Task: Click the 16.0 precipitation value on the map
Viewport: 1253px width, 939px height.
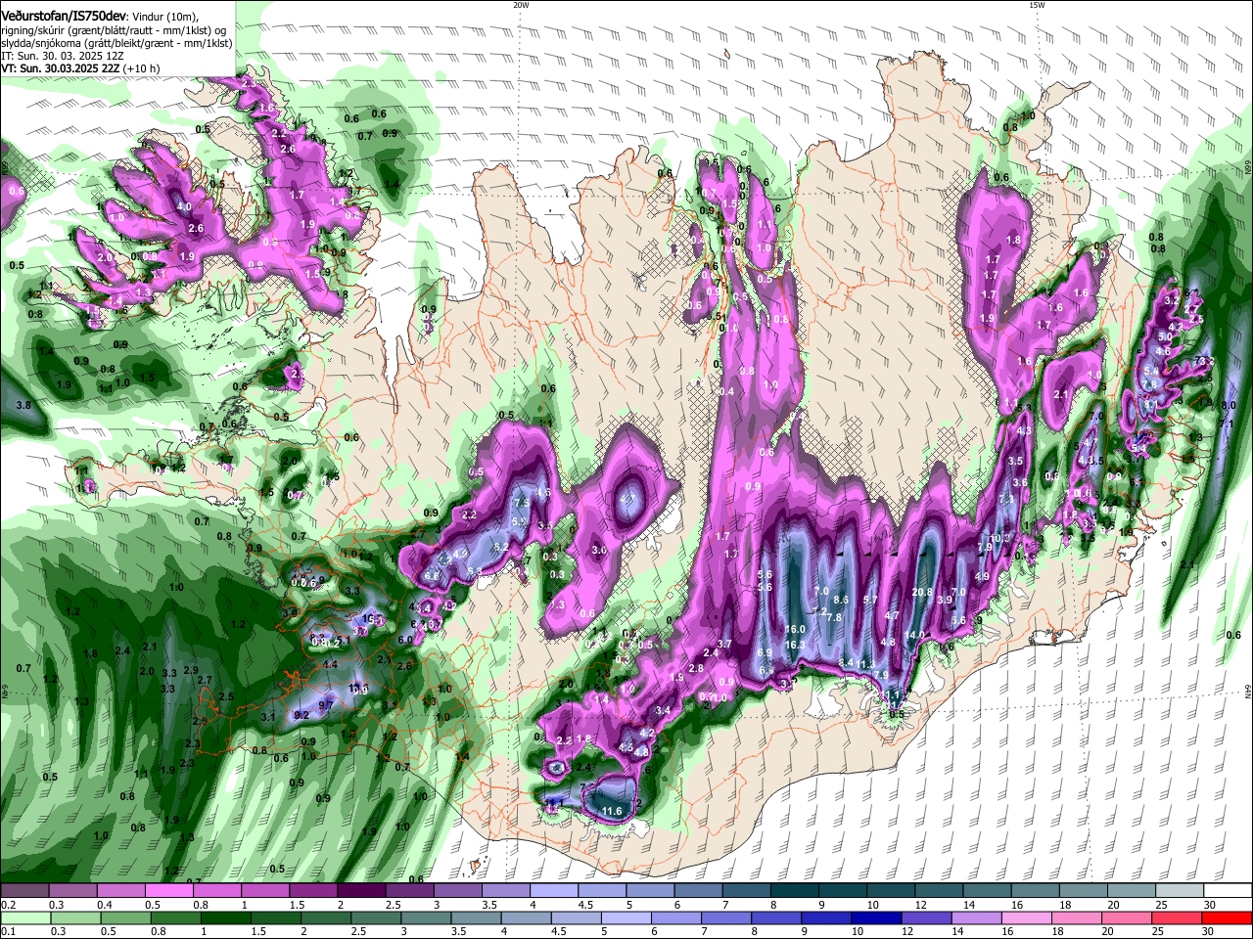Action: (795, 630)
